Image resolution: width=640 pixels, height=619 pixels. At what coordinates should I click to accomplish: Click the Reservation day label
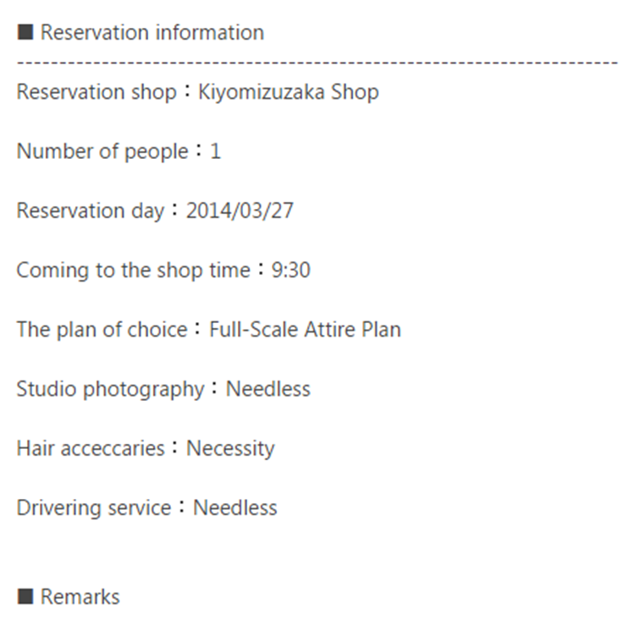[x=91, y=211]
